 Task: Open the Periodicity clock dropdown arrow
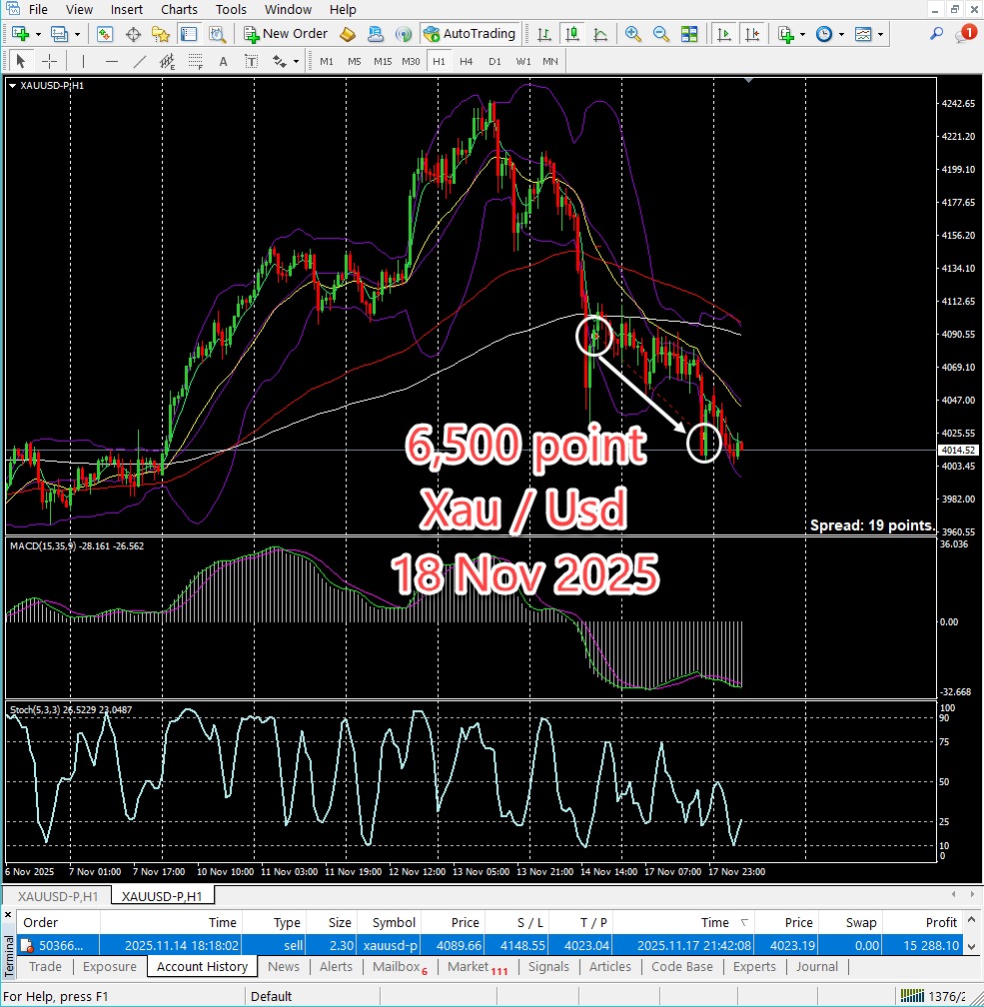pyautogui.click(x=841, y=34)
